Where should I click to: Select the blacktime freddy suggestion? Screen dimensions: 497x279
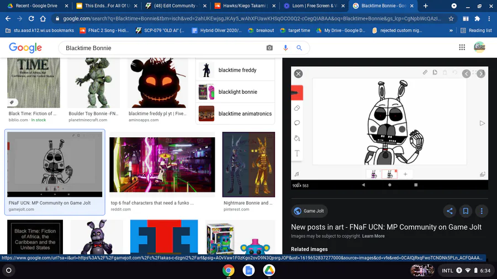click(x=235, y=70)
